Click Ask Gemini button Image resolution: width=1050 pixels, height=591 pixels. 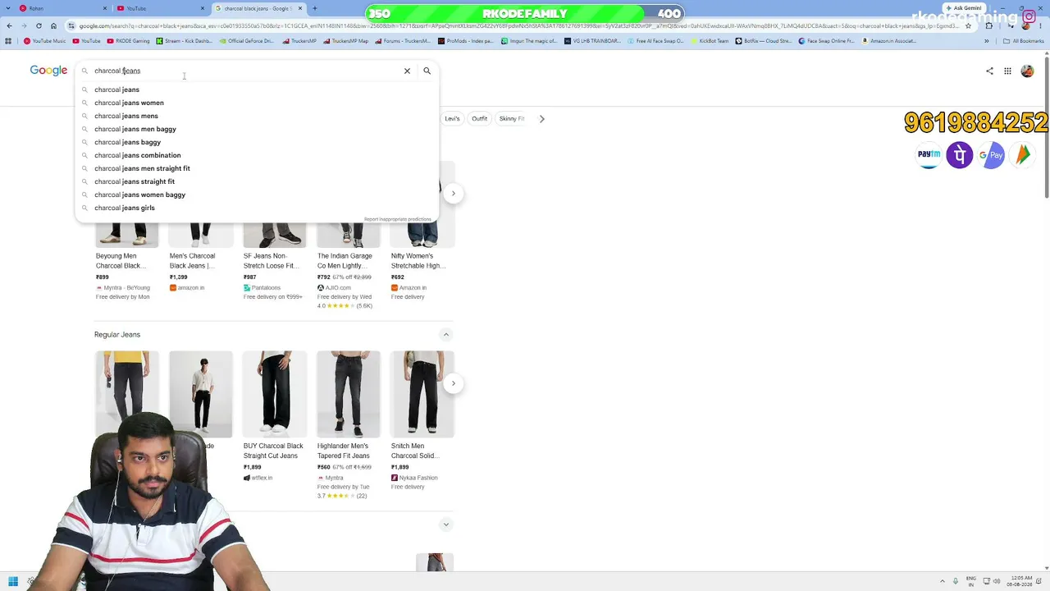963,8
